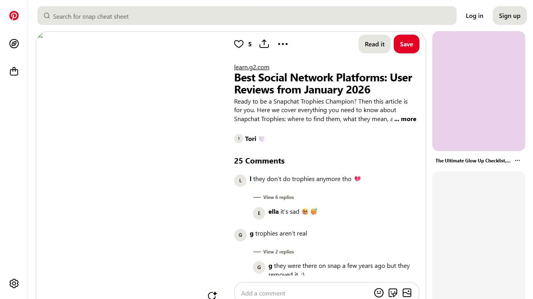Share the pin using the upload icon
Screen dimensions: 533x299
pos(264,44)
